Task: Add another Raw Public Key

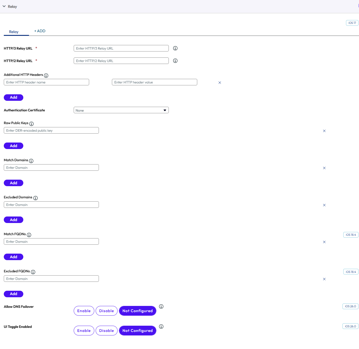Action: (14, 146)
